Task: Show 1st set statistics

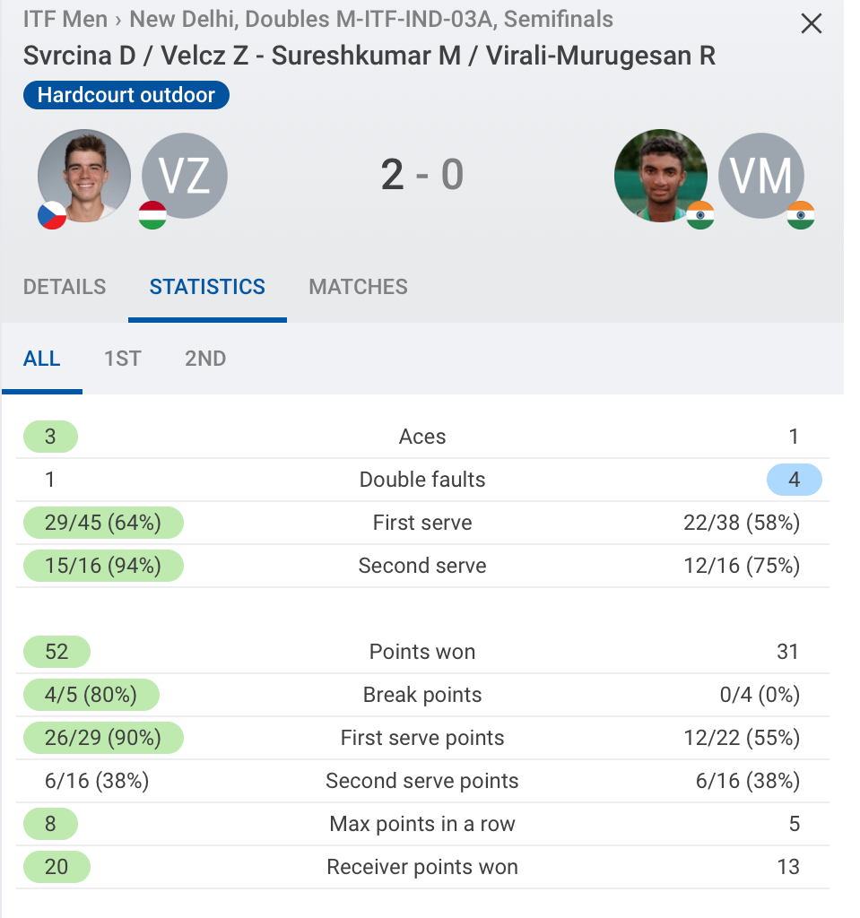Action: pyautogui.click(x=123, y=359)
